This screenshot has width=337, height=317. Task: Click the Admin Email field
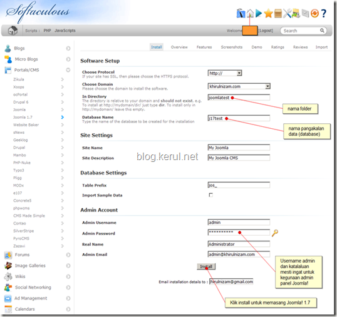pyautogui.click(x=239, y=254)
